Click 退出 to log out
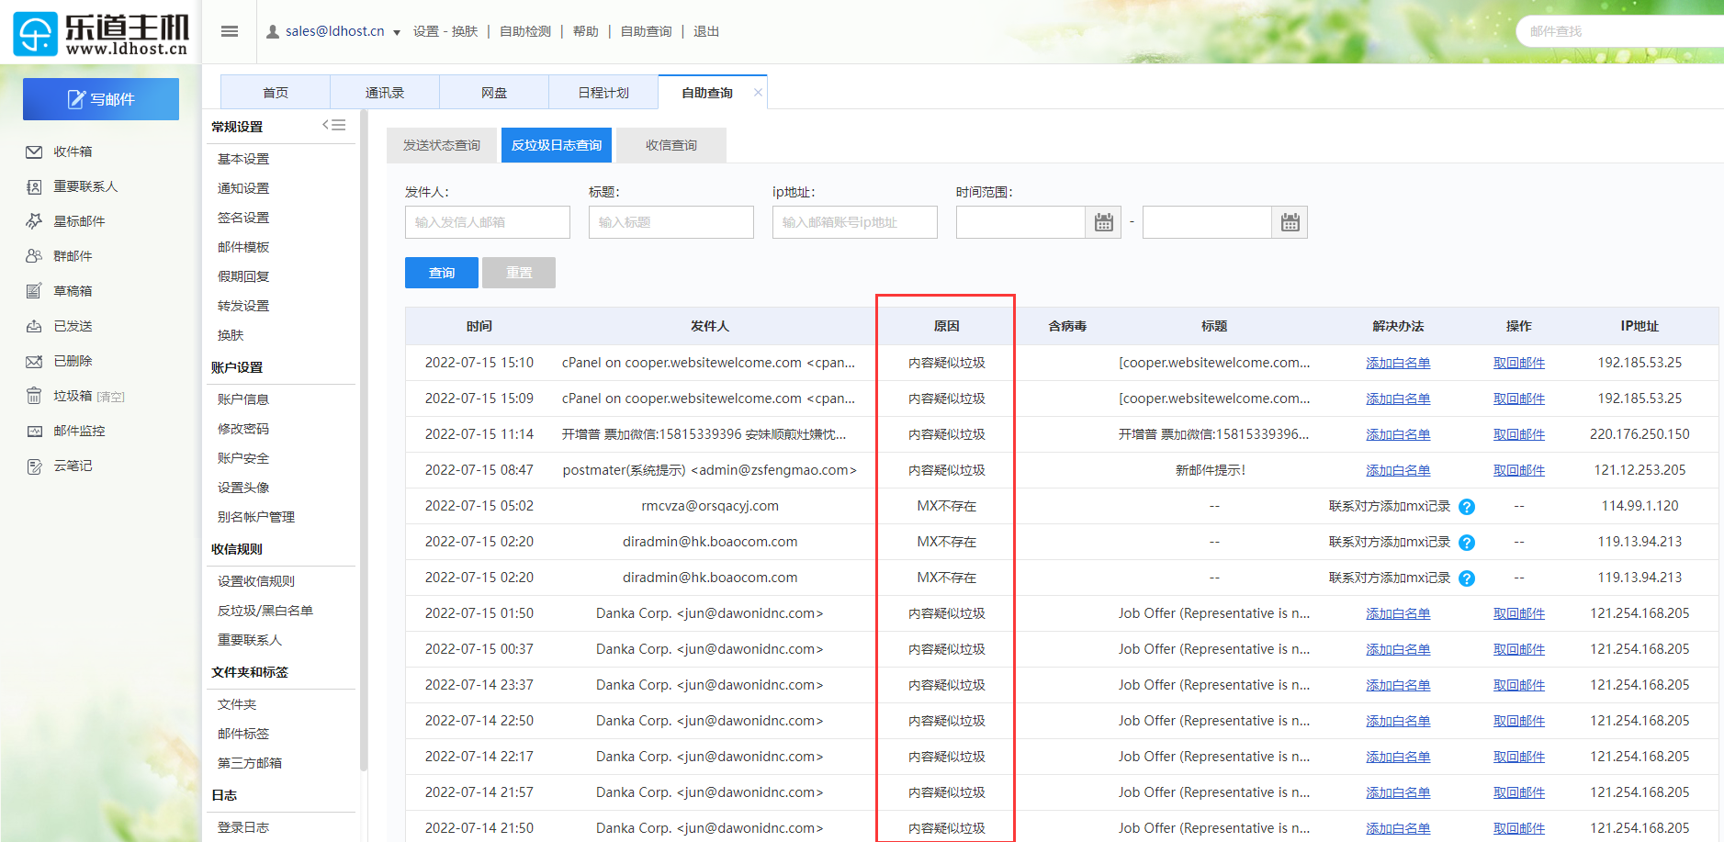 pos(706,31)
